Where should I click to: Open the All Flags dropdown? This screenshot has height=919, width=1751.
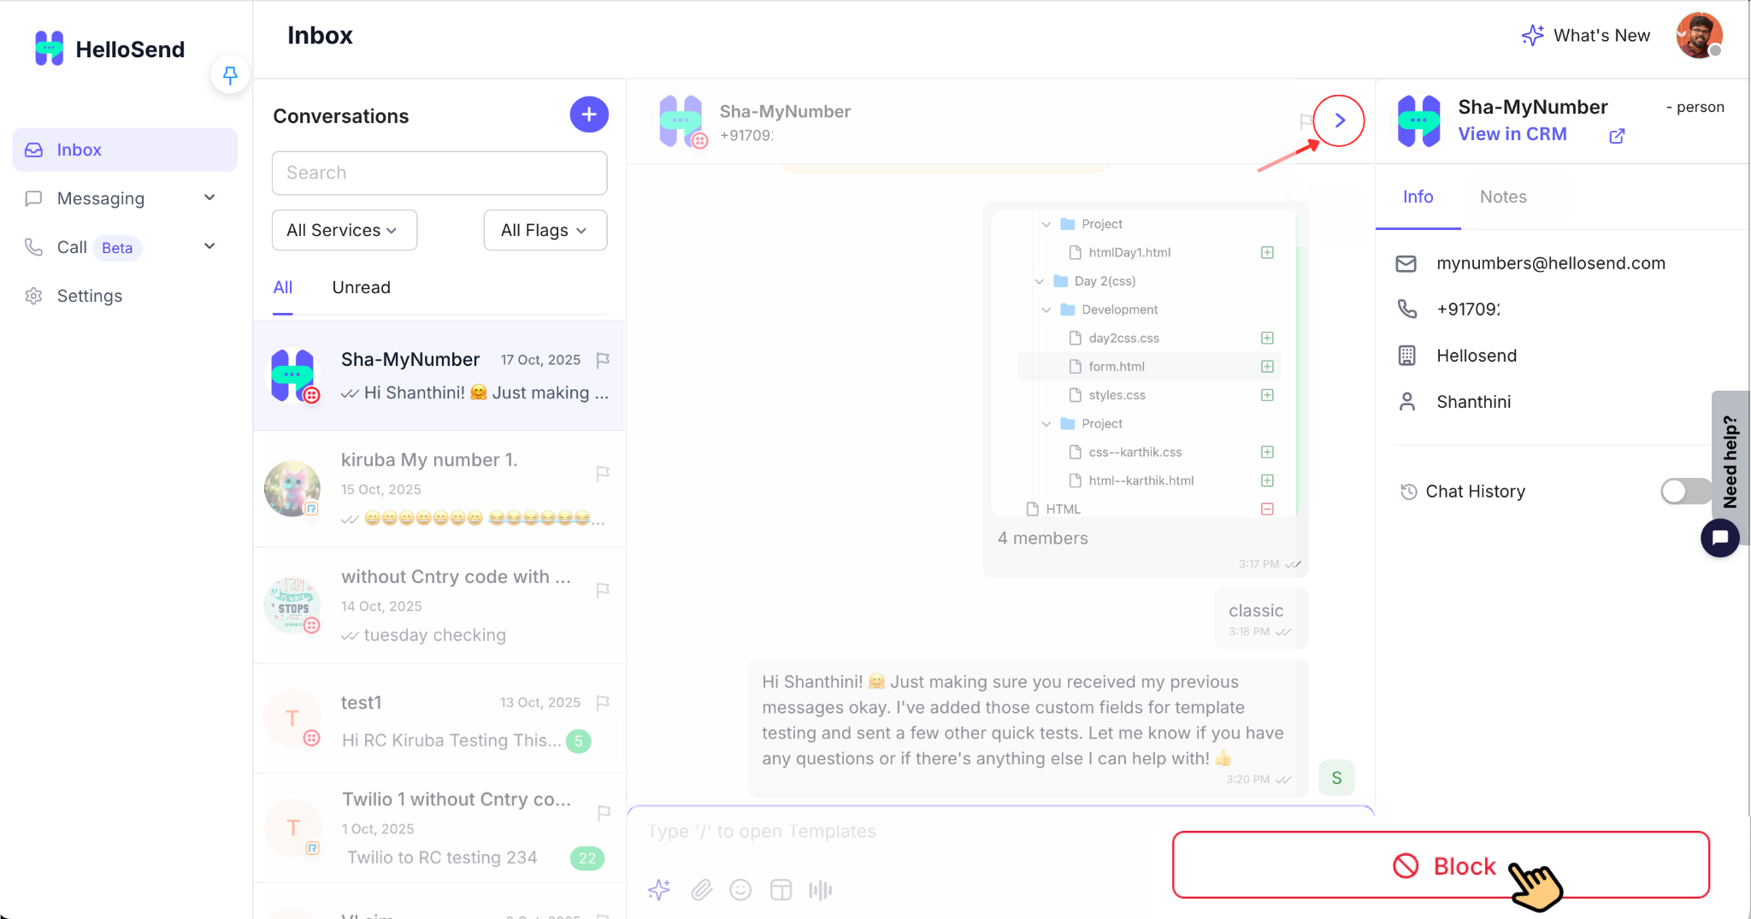click(545, 230)
